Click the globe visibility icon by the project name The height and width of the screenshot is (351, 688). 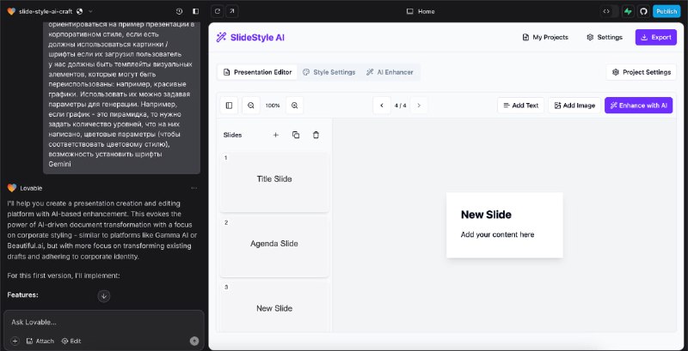(79, 11)
